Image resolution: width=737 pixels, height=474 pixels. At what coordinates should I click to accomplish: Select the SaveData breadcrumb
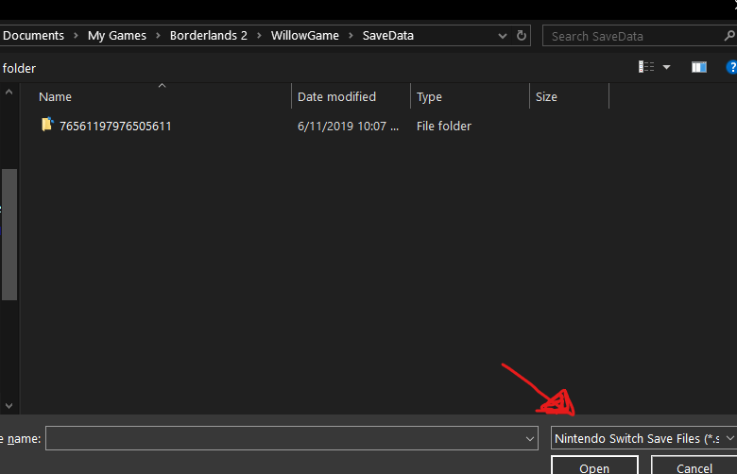[x=388, y=35]
